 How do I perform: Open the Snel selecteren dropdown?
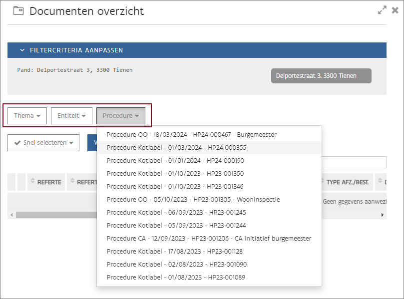[43, 143]
